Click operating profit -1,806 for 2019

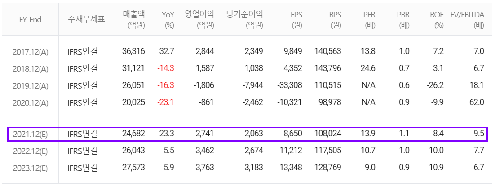(203, 85)
